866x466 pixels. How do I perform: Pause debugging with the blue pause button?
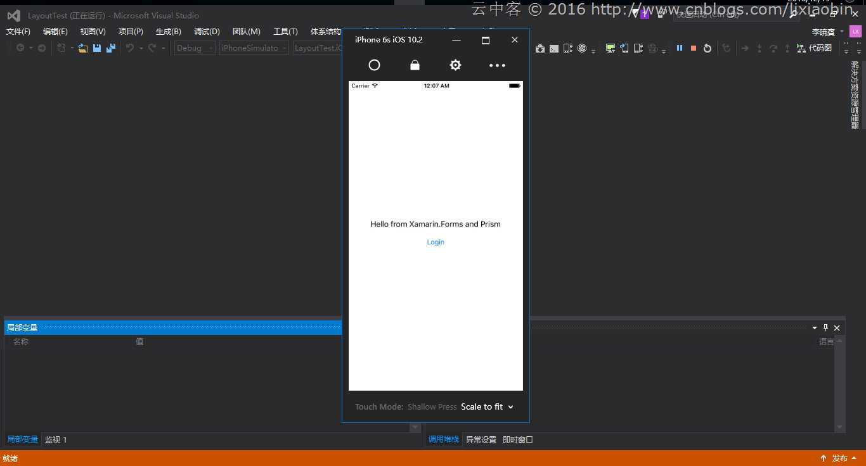(680, 48)
